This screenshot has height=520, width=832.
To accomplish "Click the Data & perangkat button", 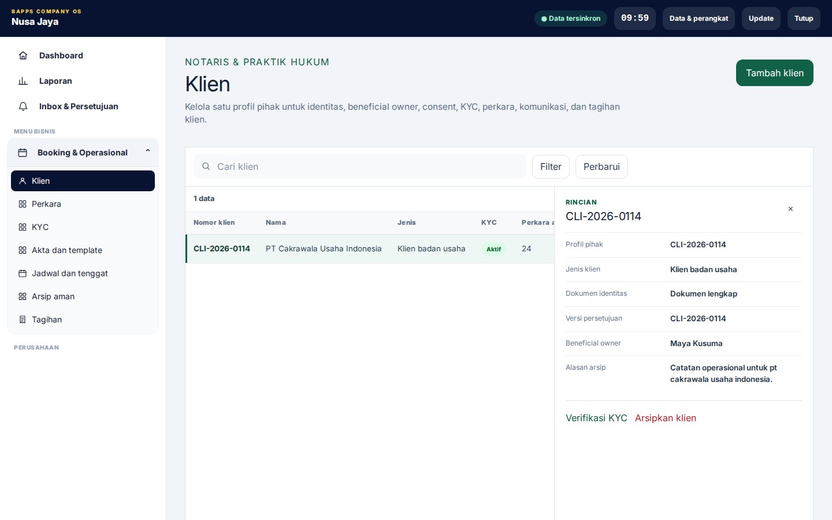I will tap(699, 18).
